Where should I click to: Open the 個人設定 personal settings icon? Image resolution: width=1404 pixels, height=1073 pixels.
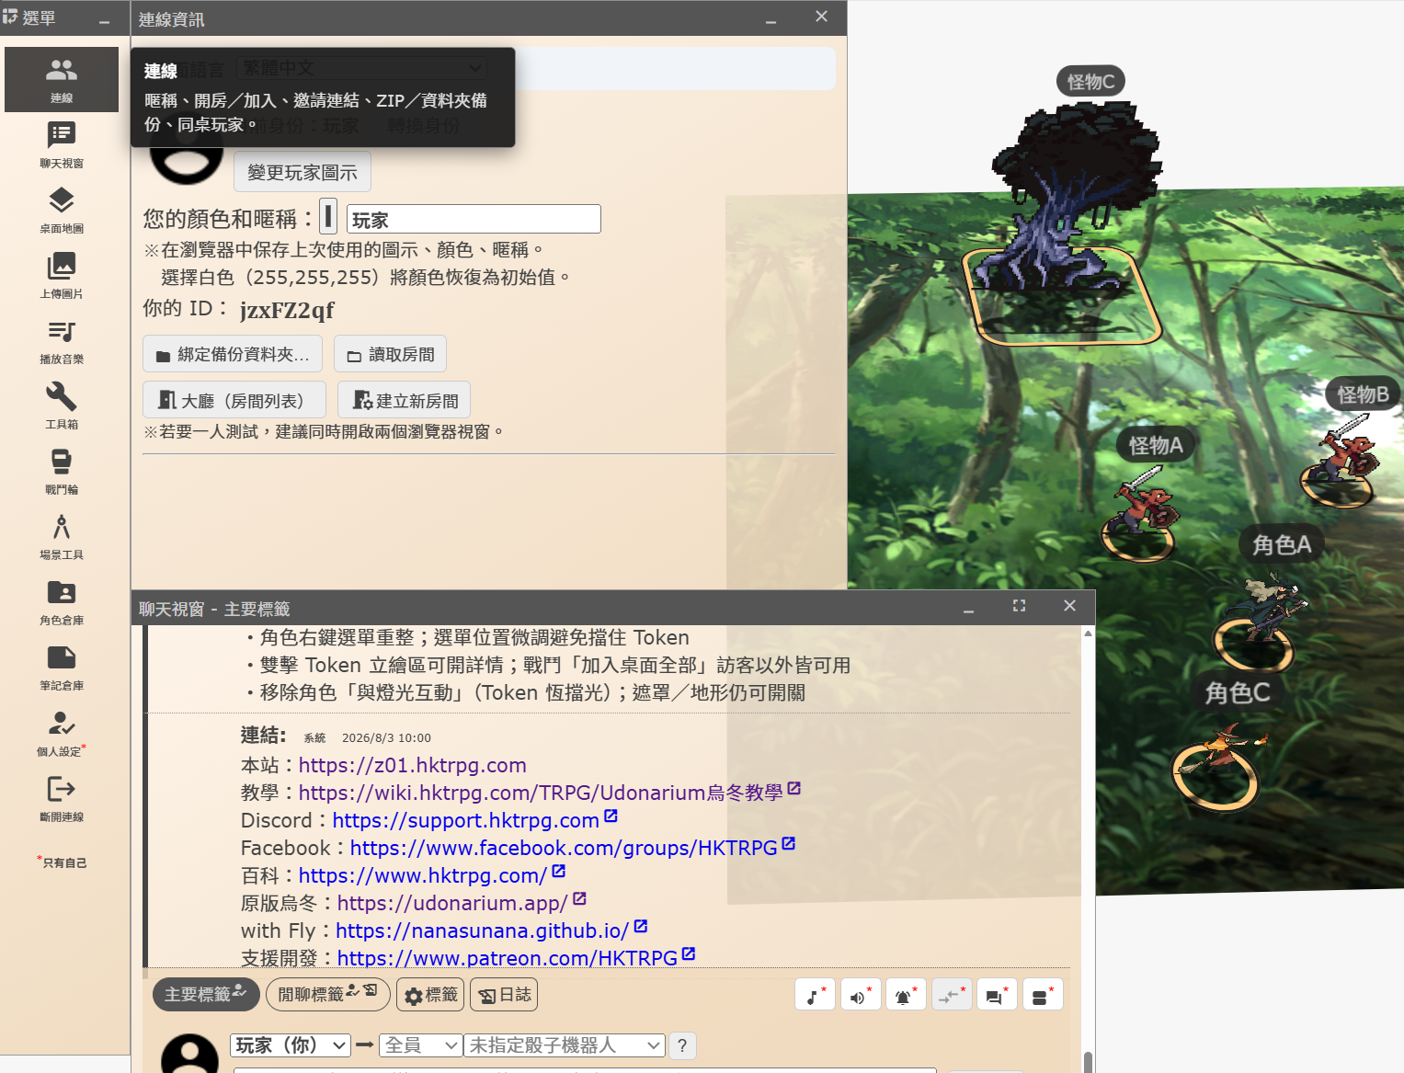point(62,732)
